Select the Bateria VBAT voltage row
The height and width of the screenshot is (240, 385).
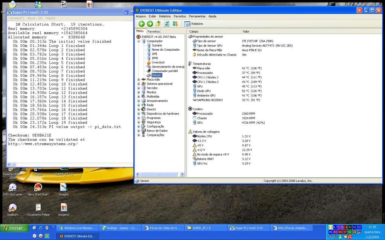(221, 159)
